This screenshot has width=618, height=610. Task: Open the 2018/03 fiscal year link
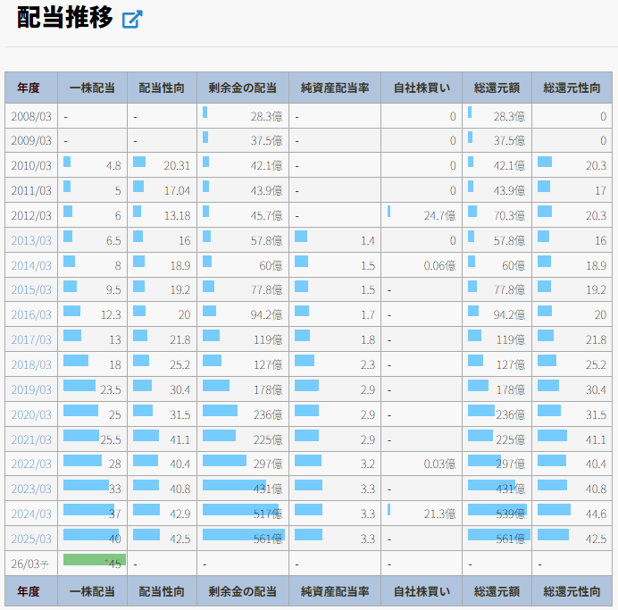[31, 364]
